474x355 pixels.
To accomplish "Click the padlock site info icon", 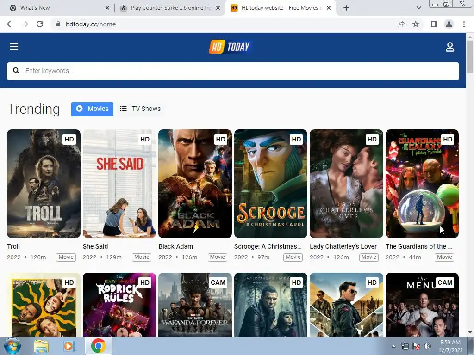I will (58, 24).
